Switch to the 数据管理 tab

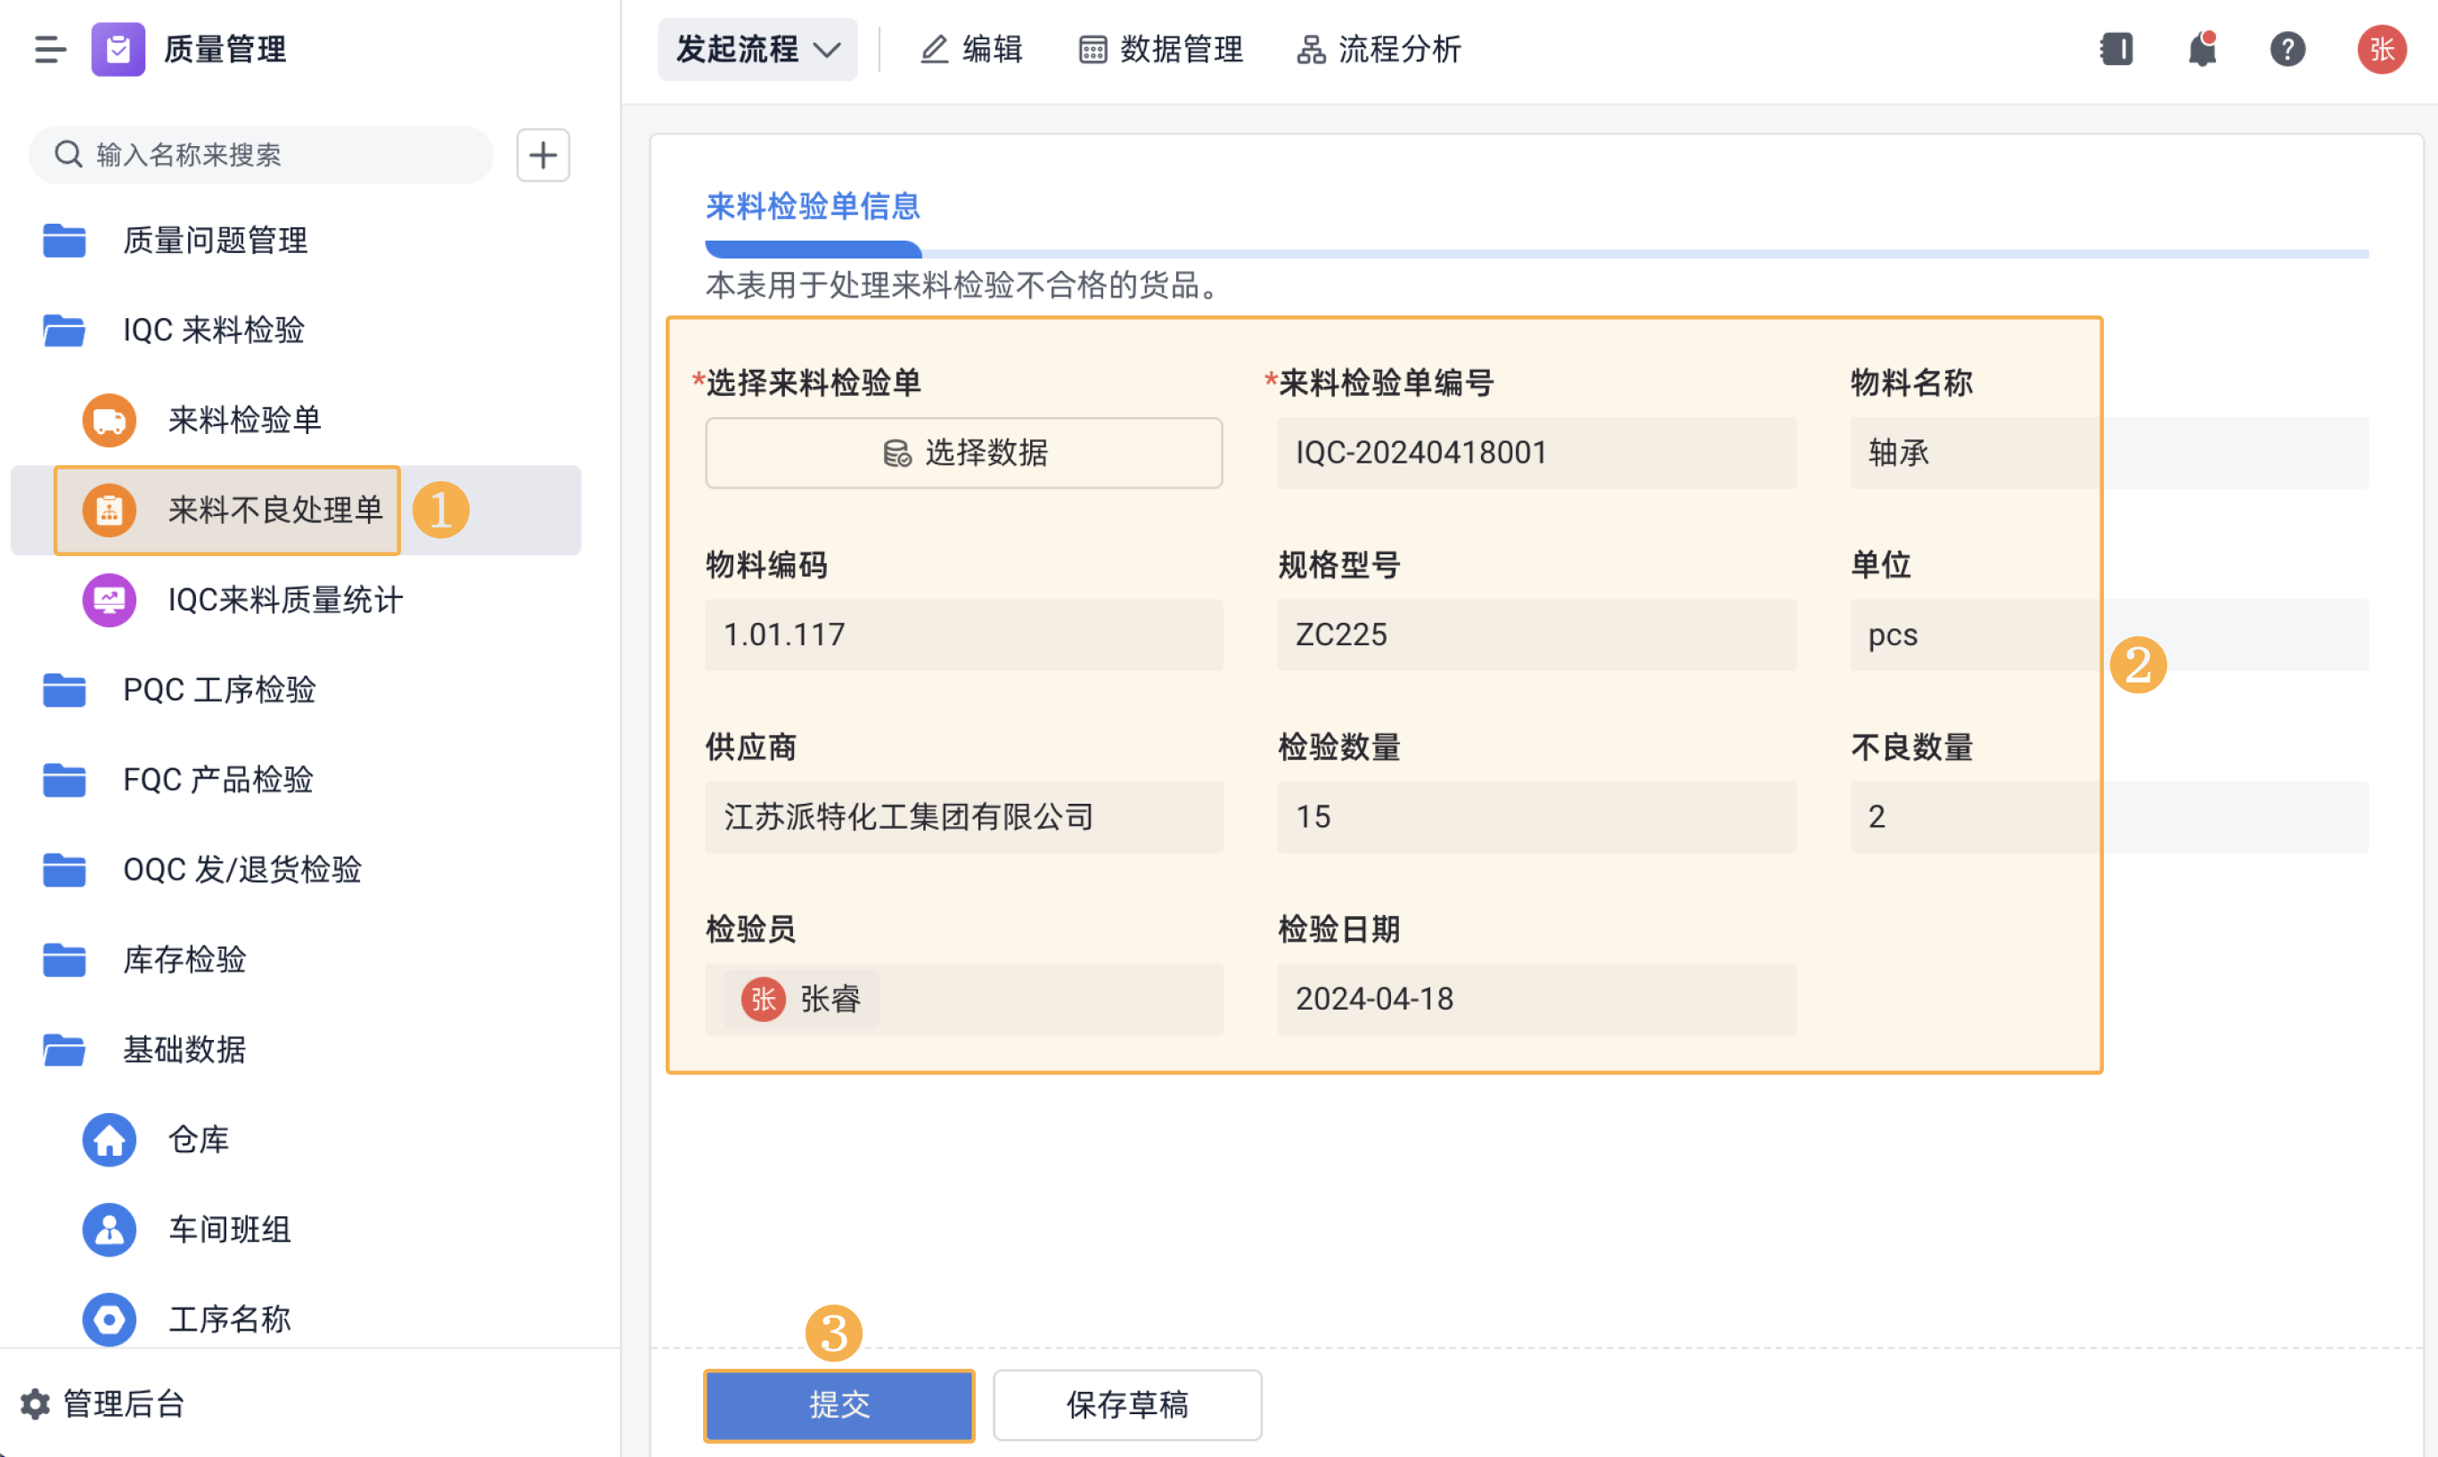click(x=1161, y=49)
